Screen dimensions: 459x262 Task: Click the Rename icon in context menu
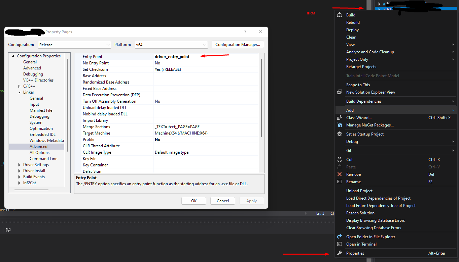coord(340,182)
